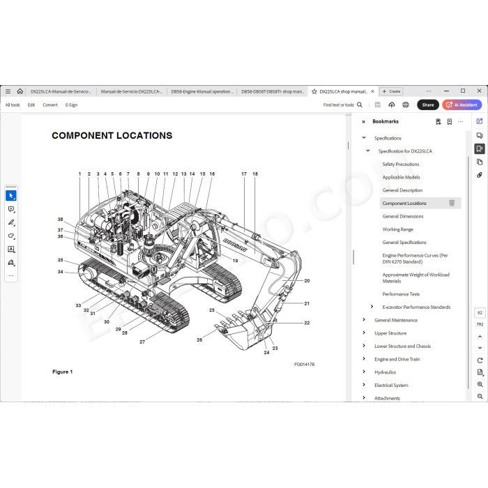Screen dimensions: 488x488
Task: Open Bookmarks panel options menu
Action: pos(461,122)
